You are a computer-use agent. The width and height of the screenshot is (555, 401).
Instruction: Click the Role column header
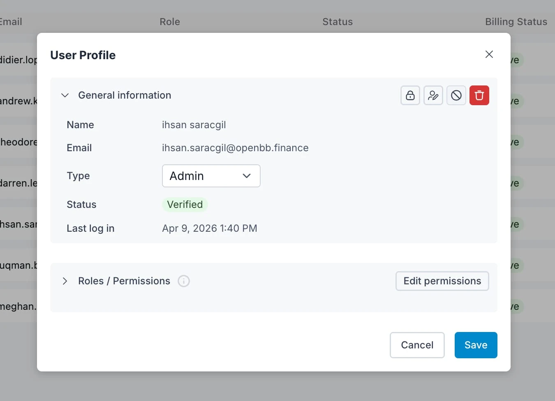pyautogui.click(x=169, y=21)
